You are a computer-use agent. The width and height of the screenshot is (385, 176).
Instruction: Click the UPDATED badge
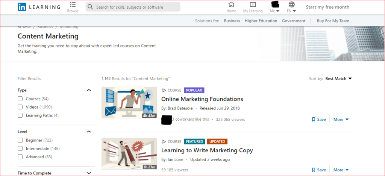[x=217, y=142]
